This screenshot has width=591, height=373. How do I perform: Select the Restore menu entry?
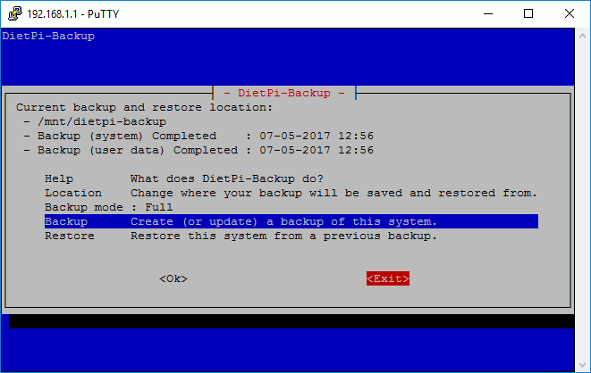click(291, 236)
